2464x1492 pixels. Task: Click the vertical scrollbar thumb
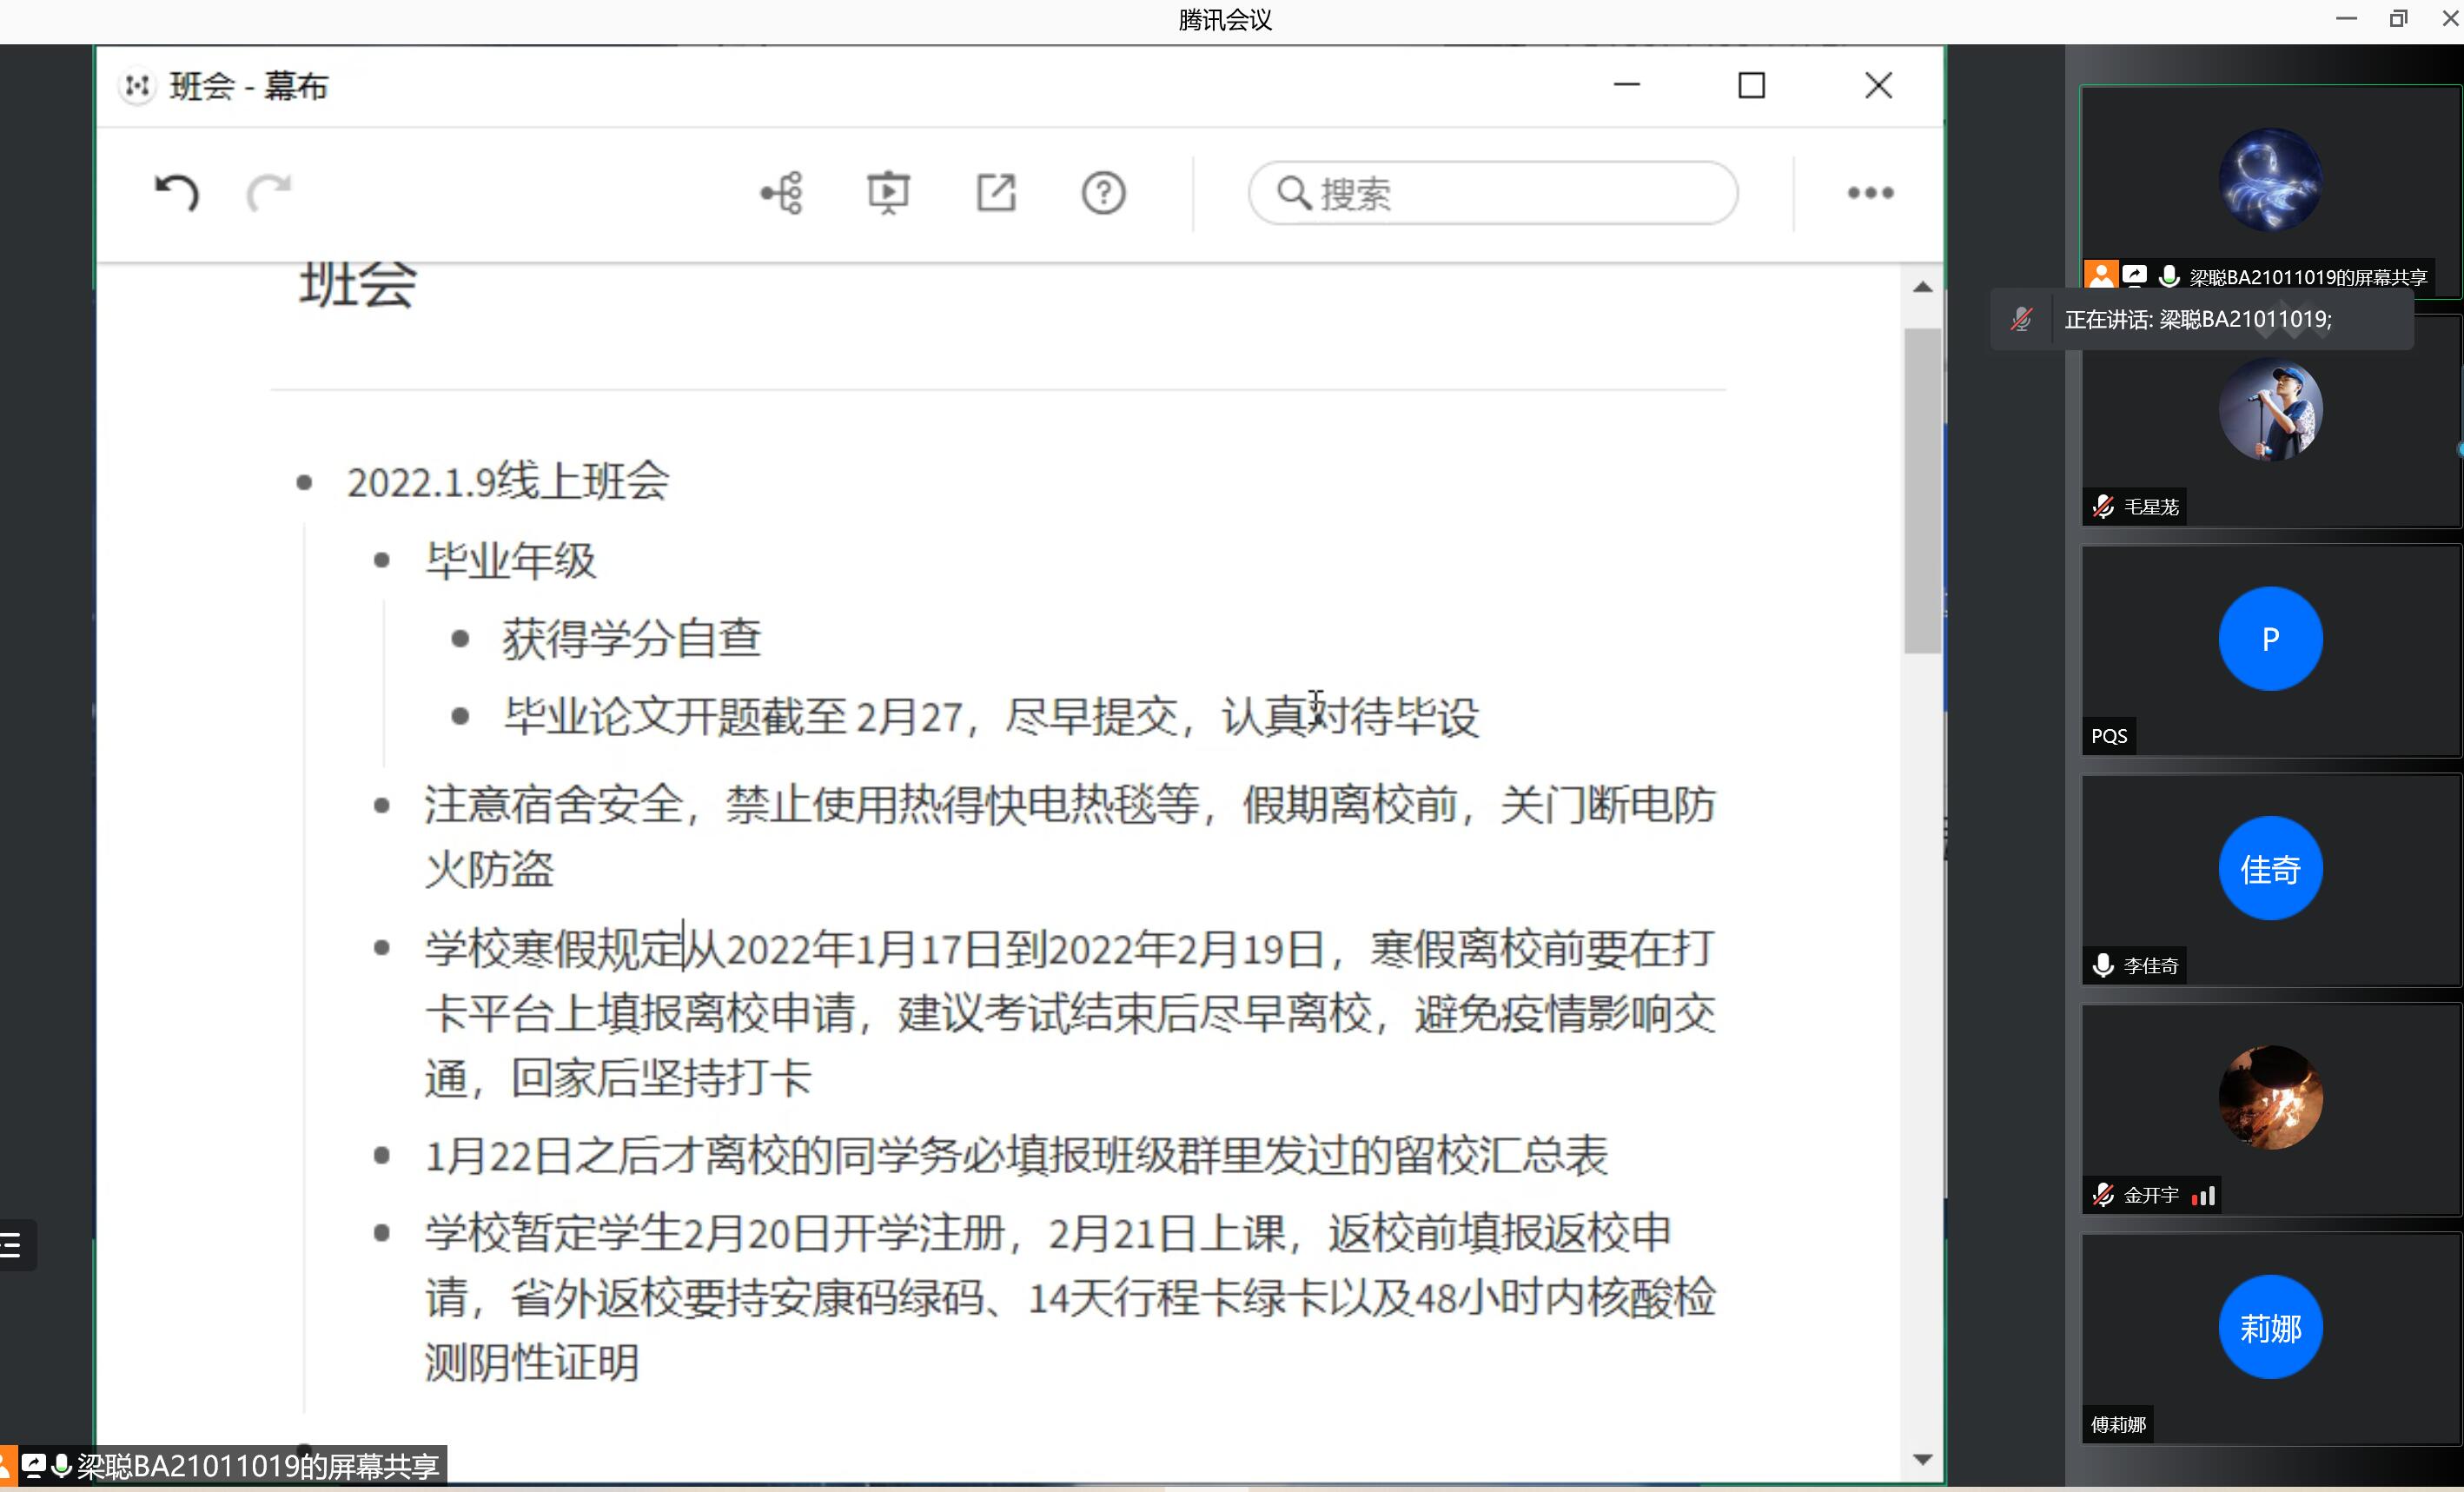(x=1921, y=490)
